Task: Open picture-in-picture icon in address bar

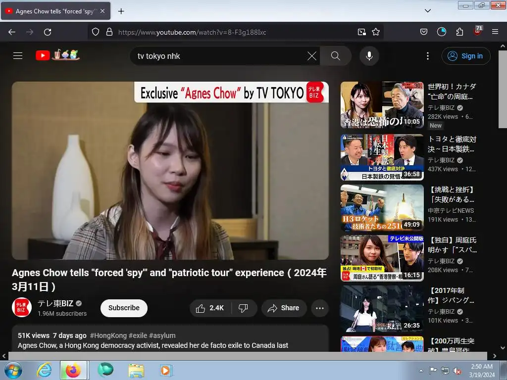Action: [361, 32]
